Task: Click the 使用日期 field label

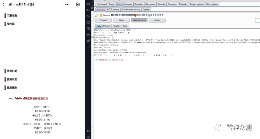Action: (12, 71)
